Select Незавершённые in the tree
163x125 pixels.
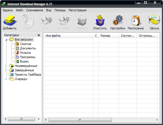[26, 66]
